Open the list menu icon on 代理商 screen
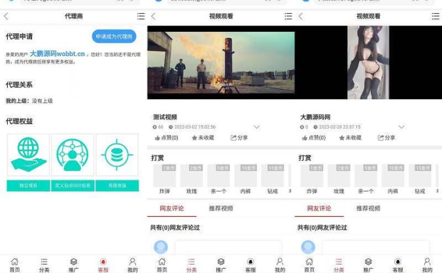 coord(141,16)
